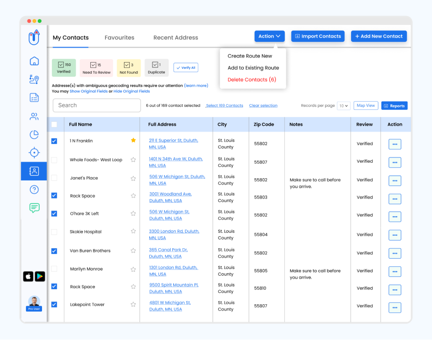Click Show Original Fields link
Viewport: 432px width, 340px height.
tap(89, 91)
